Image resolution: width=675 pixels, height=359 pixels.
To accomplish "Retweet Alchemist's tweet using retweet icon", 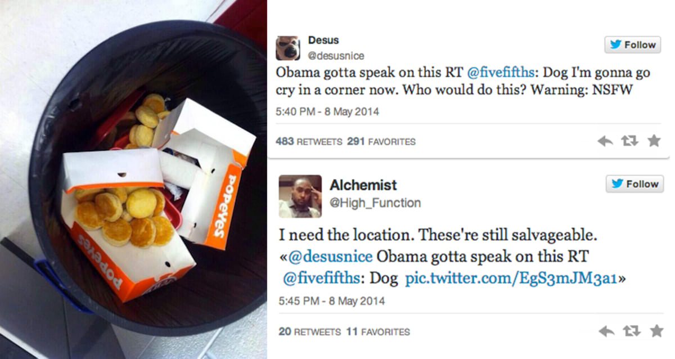I will [631, 331].
